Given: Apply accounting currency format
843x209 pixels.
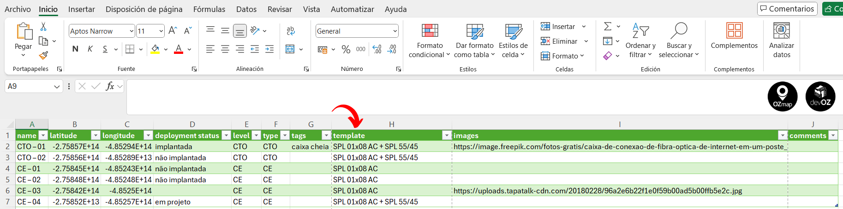Looking at the screenshot, I should pos(323,49).
